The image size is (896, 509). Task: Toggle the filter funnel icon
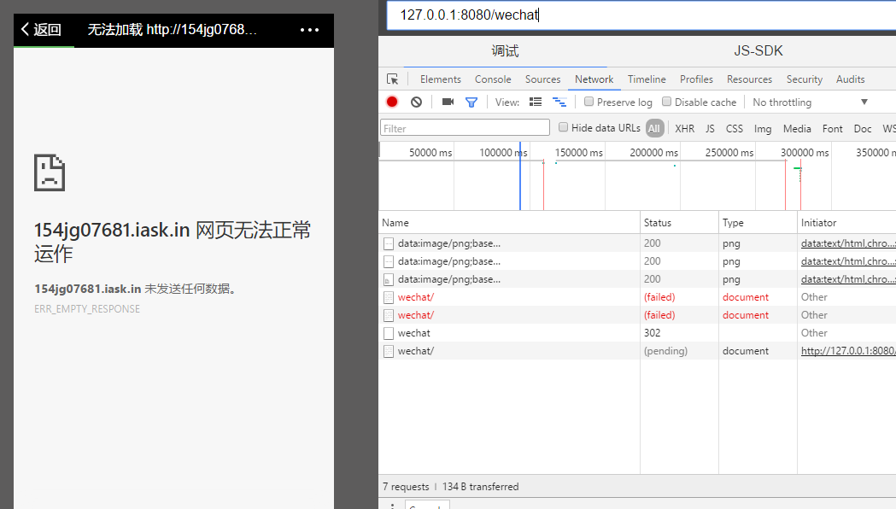[x=471, y=102]
